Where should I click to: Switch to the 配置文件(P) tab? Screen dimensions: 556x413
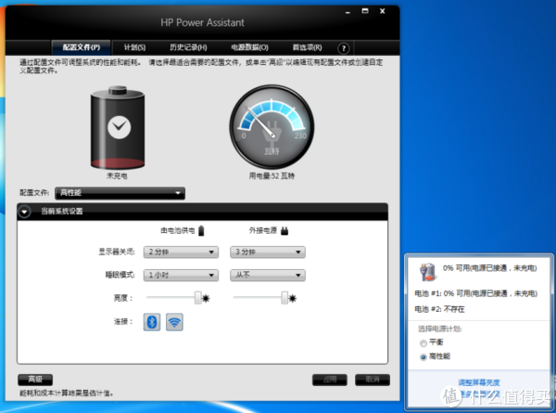tap(82, 47)
